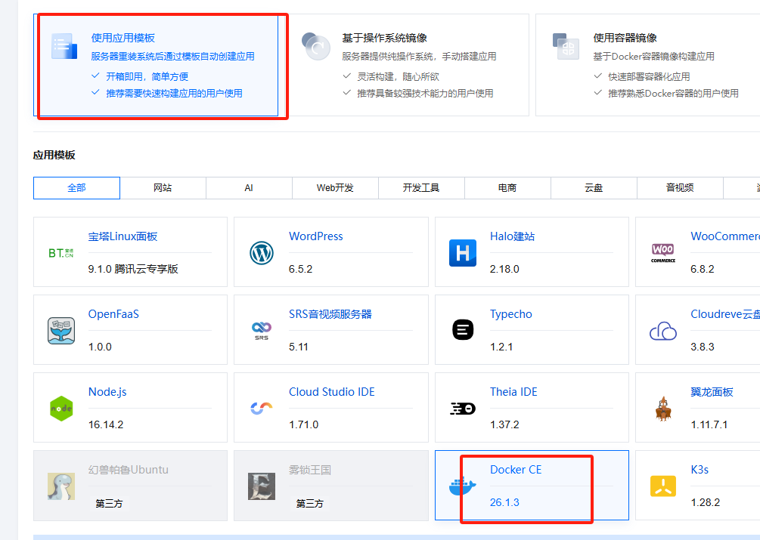Click the Node.js 16.14.2 version text
The image size is (760, 540).
coord(106,425)
